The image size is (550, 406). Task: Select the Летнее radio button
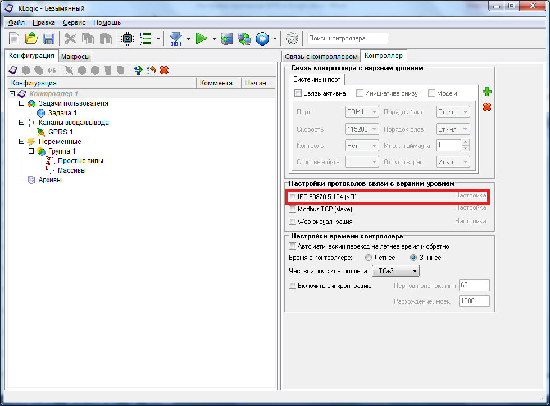click(x=369, y=258)
